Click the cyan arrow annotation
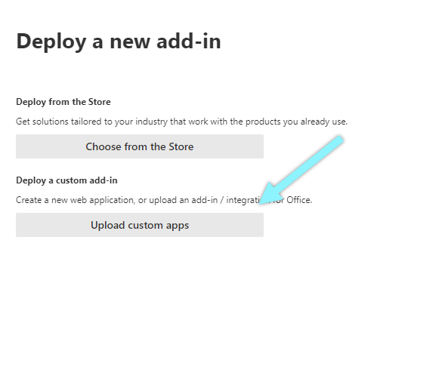The image size is (442, 391). [x=301, y=170]
